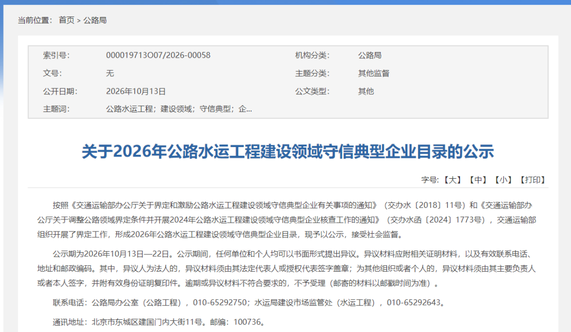
Task: Click document number 交办水函〔2024〕1773号
Action: [436, 220]
